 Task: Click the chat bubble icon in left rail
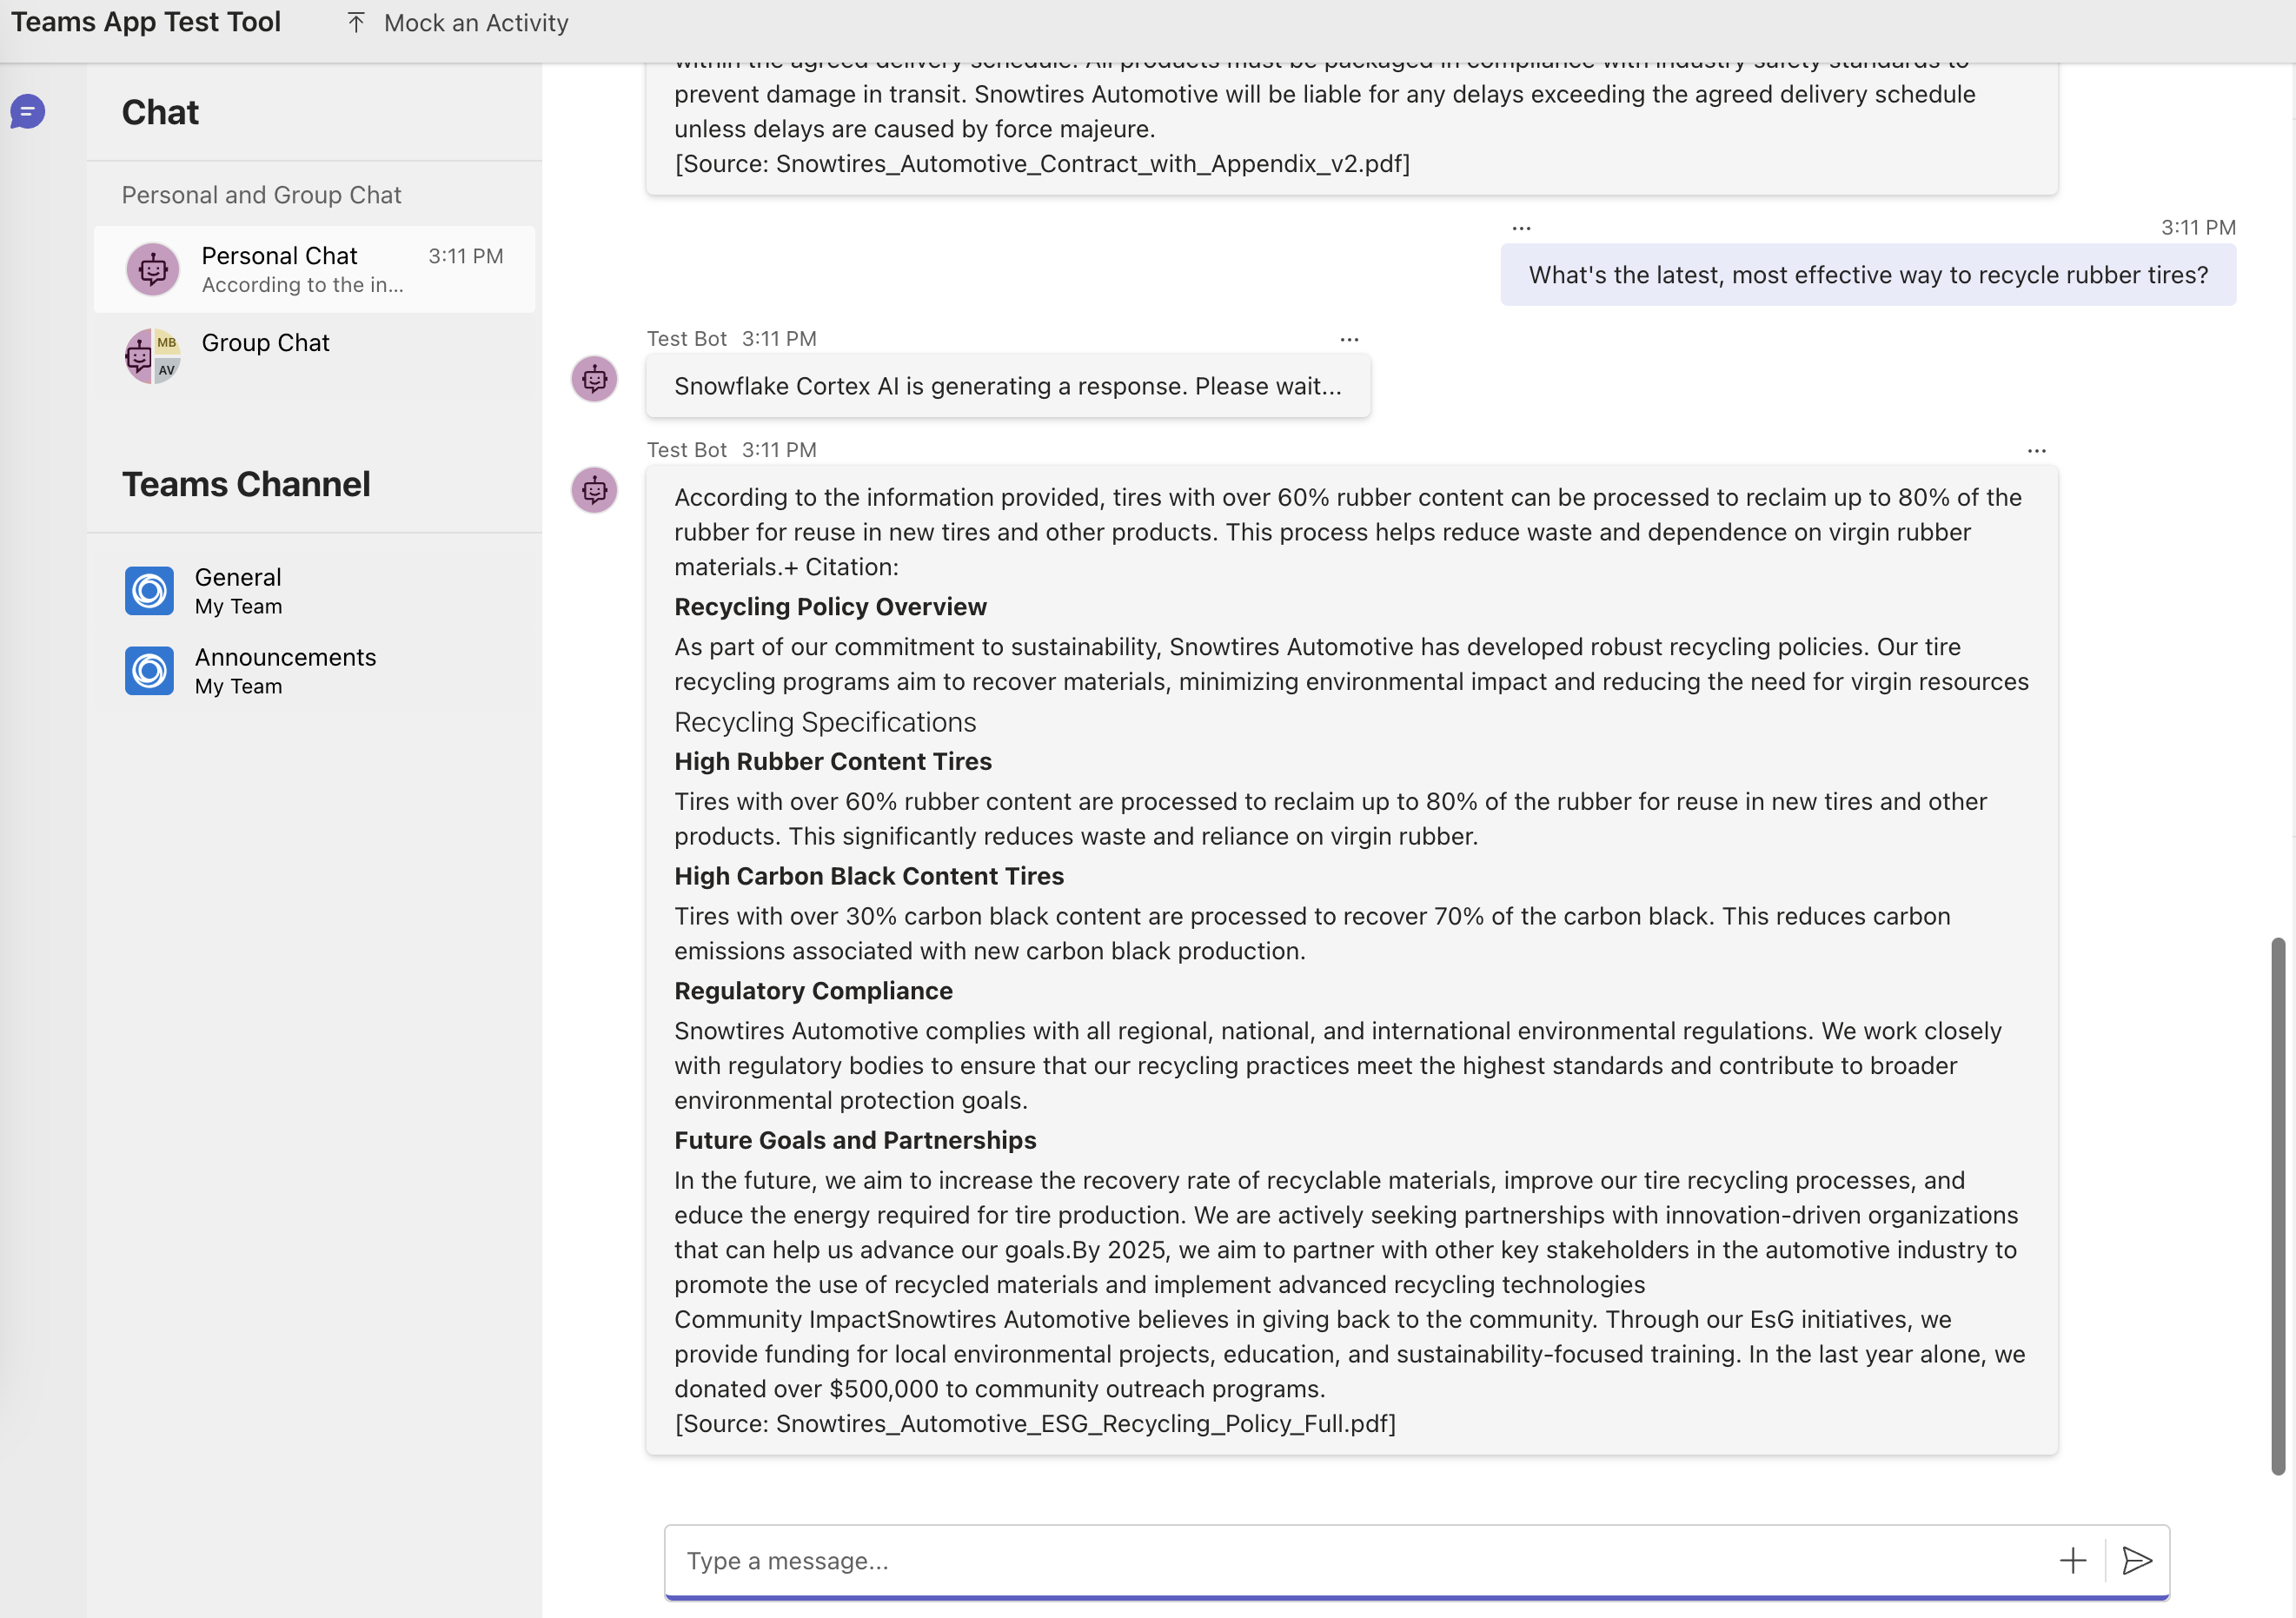(28, 111)
